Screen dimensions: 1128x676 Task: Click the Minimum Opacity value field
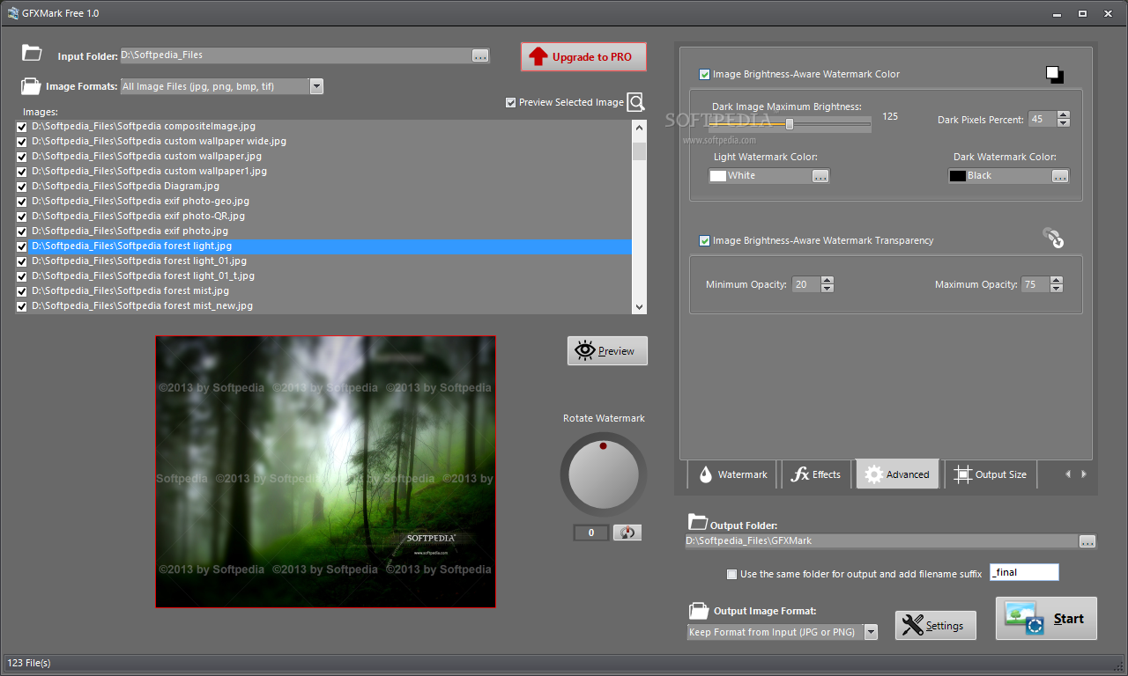[805, 284]
